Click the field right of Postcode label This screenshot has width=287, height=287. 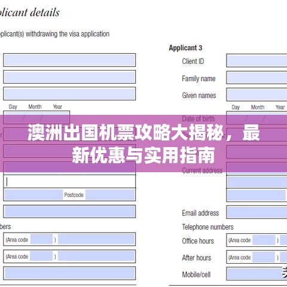click(110, 195)
